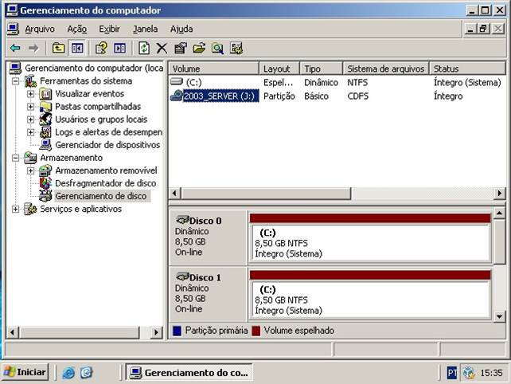This screenshot has height=384, width=511.
Task: Click the C: drive volume icon in list
Action: [x=177, y=81]
